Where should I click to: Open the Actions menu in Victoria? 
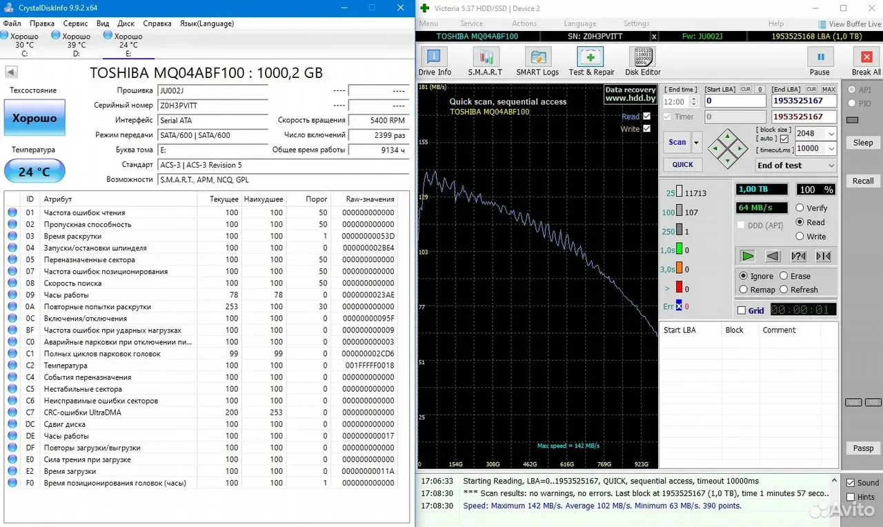tap(524, 23)
